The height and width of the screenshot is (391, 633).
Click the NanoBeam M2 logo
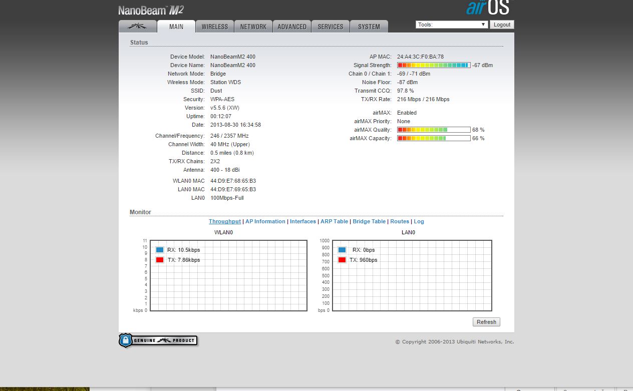coord(151,11)
